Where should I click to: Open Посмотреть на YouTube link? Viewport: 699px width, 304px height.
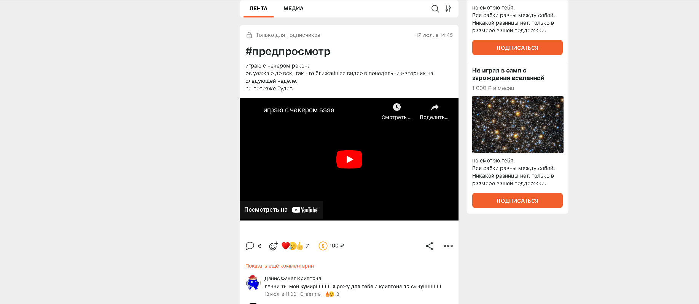tap(281, 210)
